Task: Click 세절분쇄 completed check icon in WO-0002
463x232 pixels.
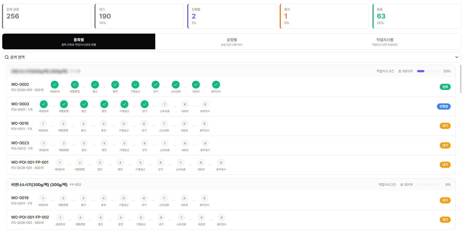Action: [55, 85]
